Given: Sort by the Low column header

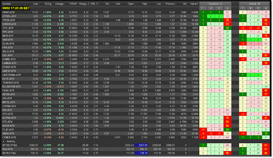Looking at the screenshot, I should 159,4.
